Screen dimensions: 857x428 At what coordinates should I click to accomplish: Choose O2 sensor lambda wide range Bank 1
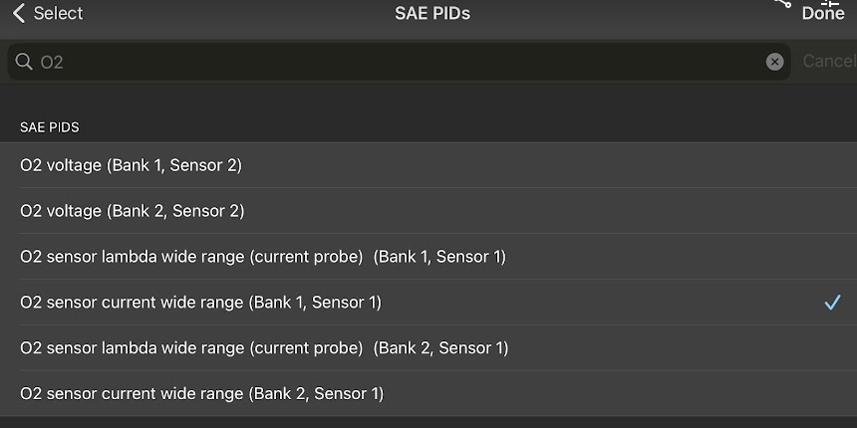pyautogui.click(x=263, y=257)
